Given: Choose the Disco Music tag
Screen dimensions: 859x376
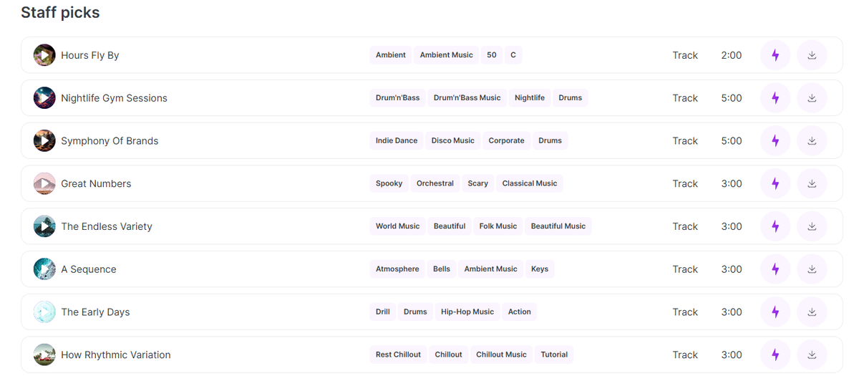Looking at the screenshot, I should (x=453, y=141).
